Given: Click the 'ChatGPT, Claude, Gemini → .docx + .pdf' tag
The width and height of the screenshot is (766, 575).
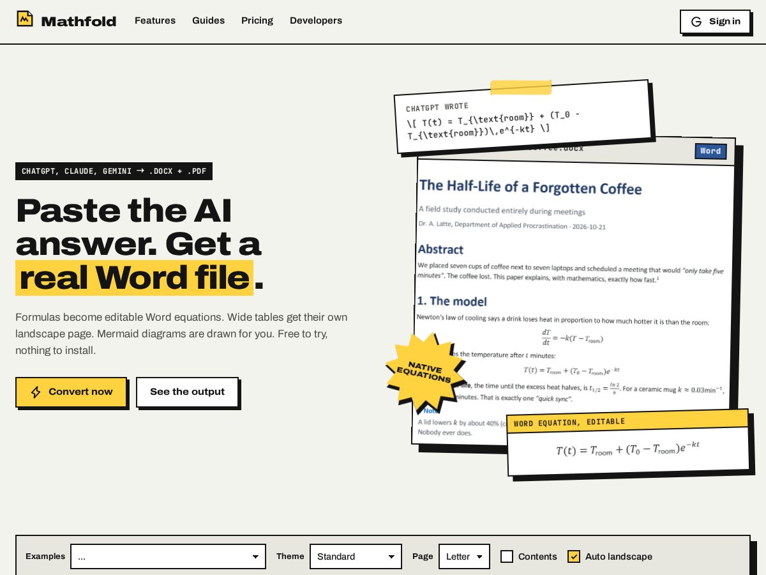Looking at the screenshot, I should (114, 171).
